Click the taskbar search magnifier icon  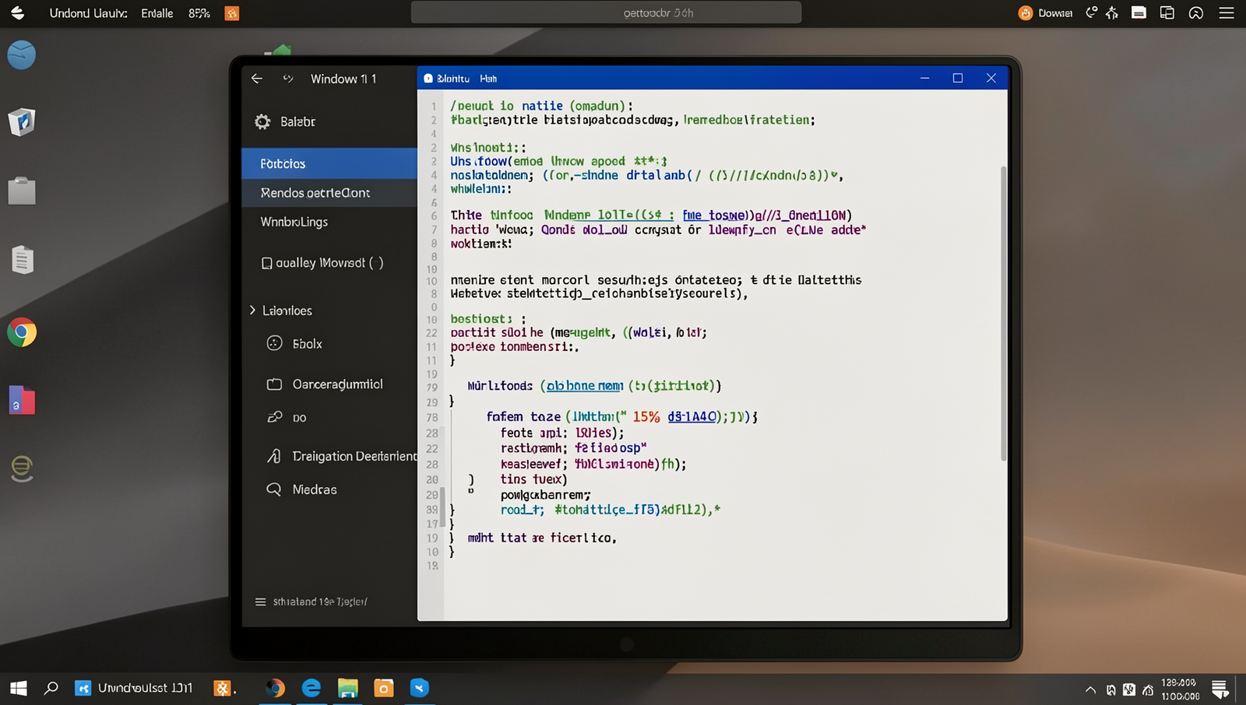tap(51, 688)
